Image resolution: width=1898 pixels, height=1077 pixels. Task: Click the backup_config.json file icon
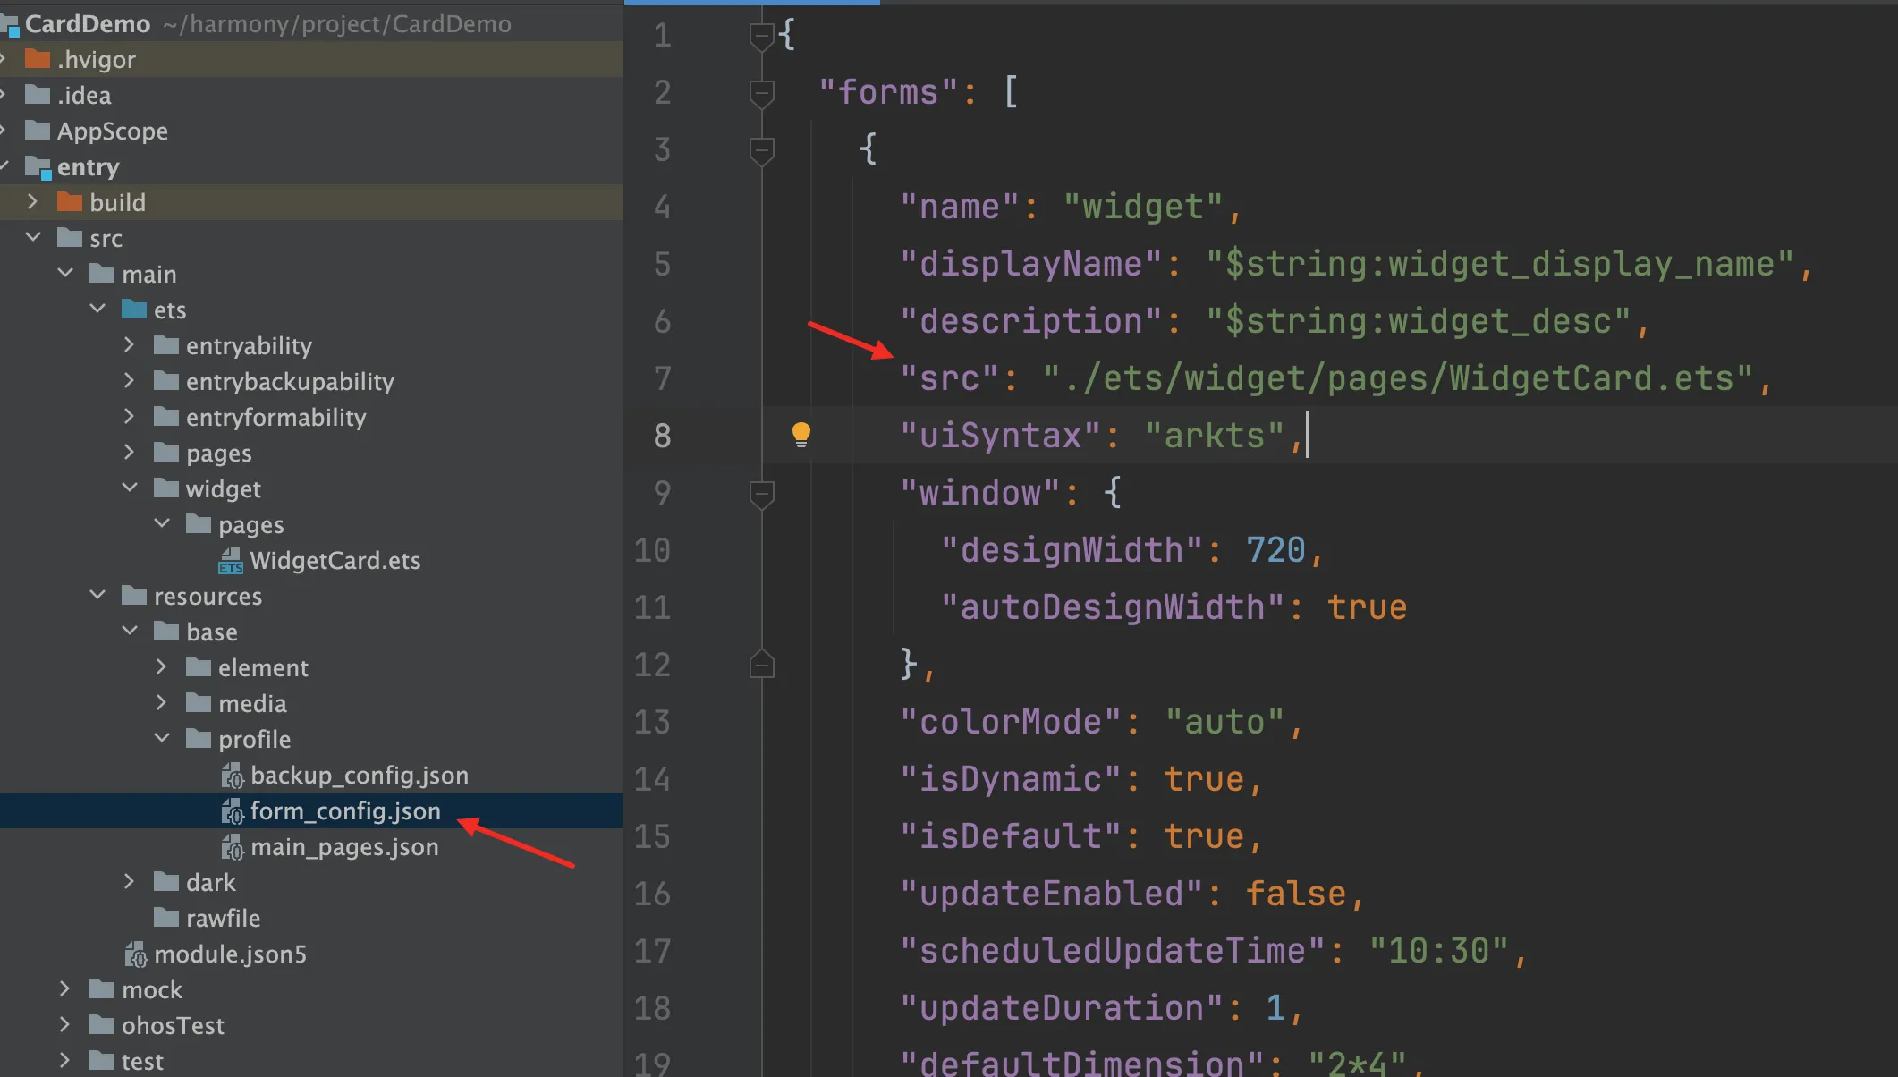[x=233, y=776]
